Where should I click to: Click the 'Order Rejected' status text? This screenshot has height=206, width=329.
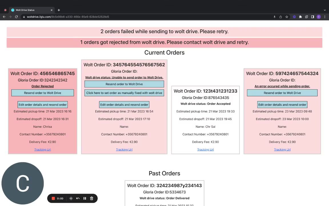pyautogui.click(x=43, y=86)
